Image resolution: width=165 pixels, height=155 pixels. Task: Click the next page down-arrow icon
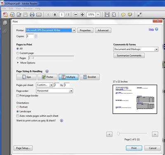(x=55, y=14)
